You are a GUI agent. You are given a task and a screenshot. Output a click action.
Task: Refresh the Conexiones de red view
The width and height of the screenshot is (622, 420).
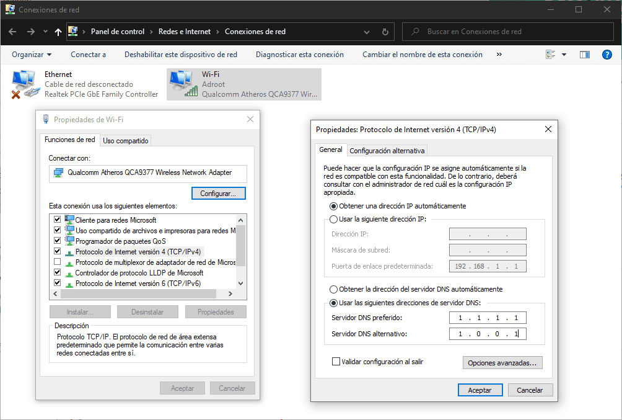[x=385, y=32]
